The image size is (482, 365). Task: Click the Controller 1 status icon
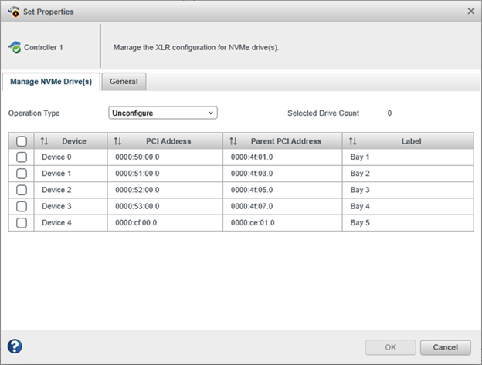pos(15,48)
